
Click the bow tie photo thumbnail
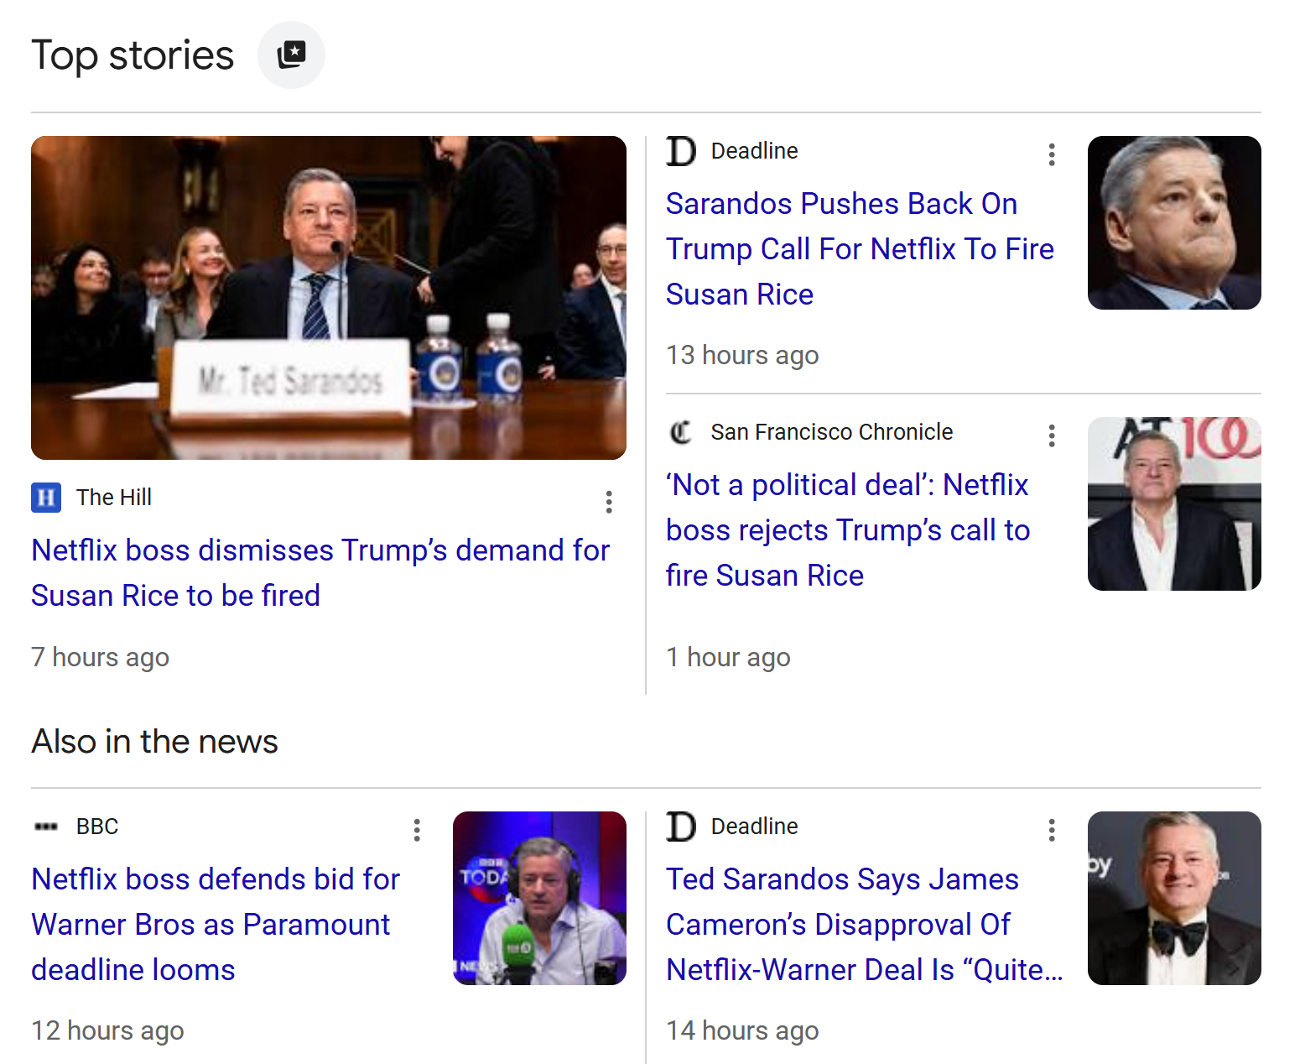(1174, 898)
